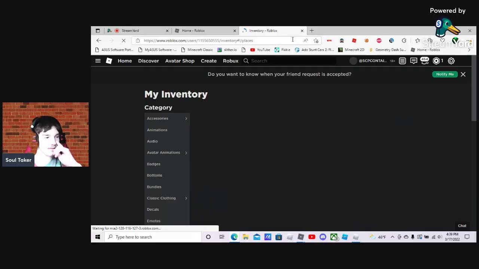The width and height of the screenshot is (479, 269).
Task: Open the taskbar volume control
Action: click(x=440, y=237)
